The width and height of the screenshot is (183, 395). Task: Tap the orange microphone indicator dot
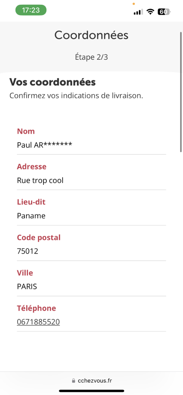pos(134,4)
